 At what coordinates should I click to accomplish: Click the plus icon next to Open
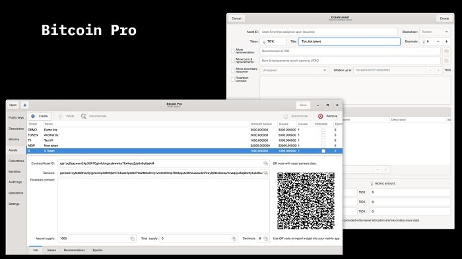[25, 105]
